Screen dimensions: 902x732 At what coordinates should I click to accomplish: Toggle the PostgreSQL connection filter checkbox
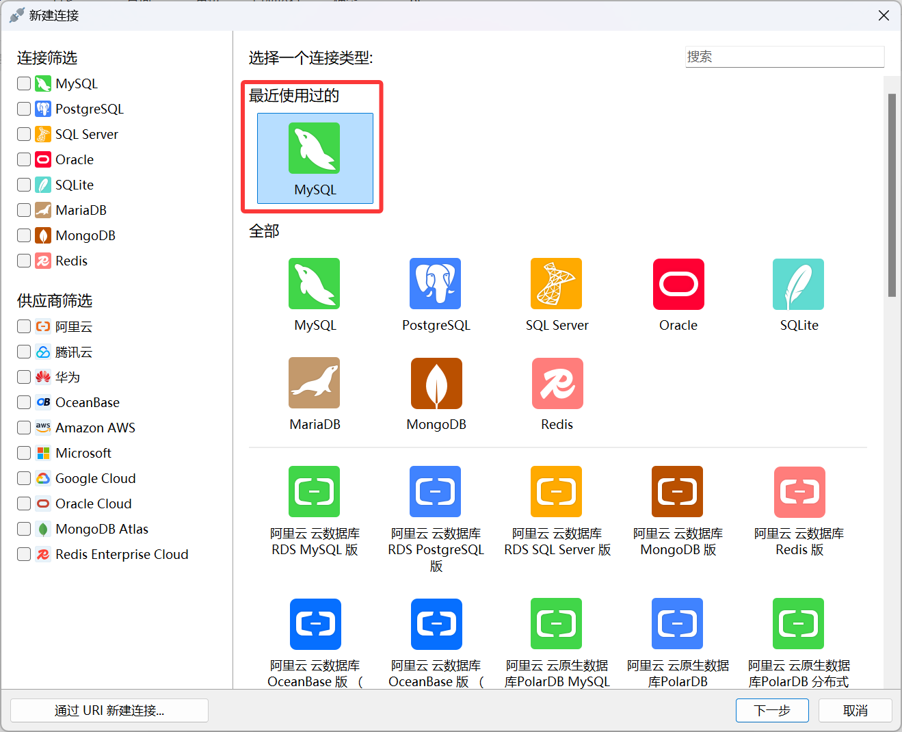pos(24,109)
